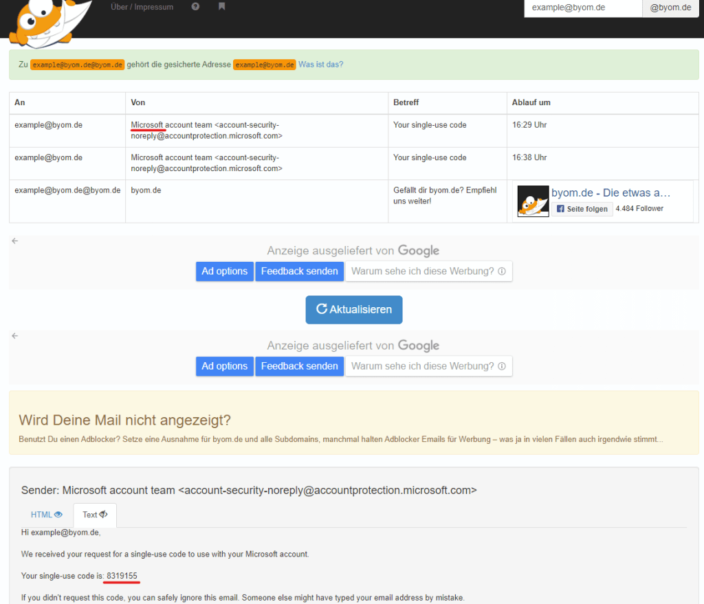This screenshot has width=704, height=604.
Task: Click the bookmark icon in header
Action: (x=221, y=7)
